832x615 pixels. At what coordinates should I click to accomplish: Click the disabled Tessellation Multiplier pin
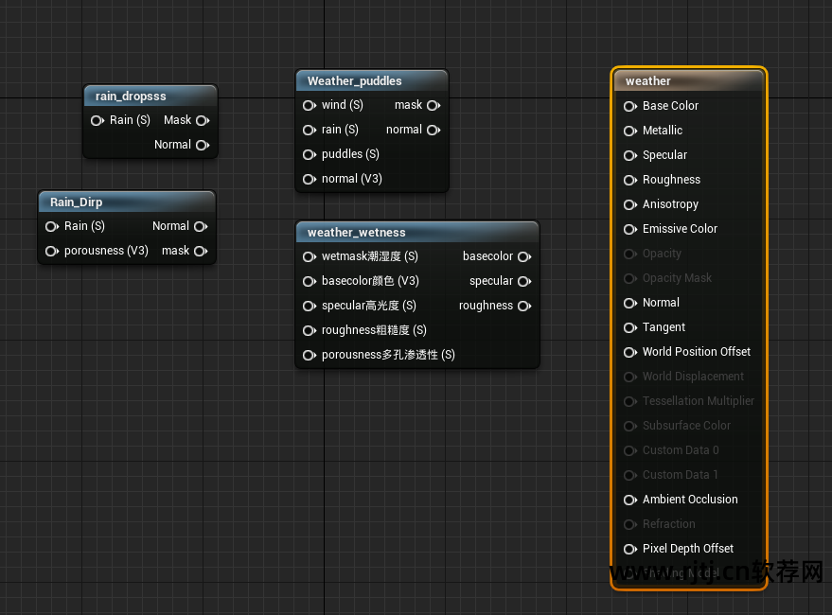[x=629, y=401]
